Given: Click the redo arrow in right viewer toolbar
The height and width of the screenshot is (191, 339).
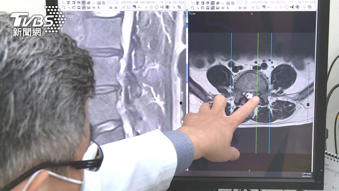Looking at the screenshot, I should [192, 8].
